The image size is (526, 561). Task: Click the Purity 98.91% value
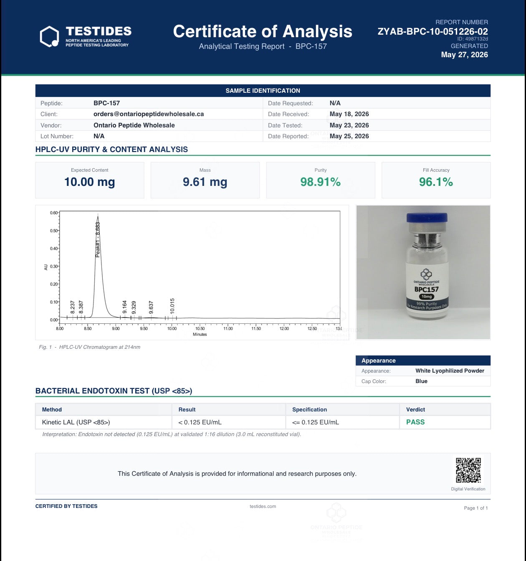click(x=320, y=182)
